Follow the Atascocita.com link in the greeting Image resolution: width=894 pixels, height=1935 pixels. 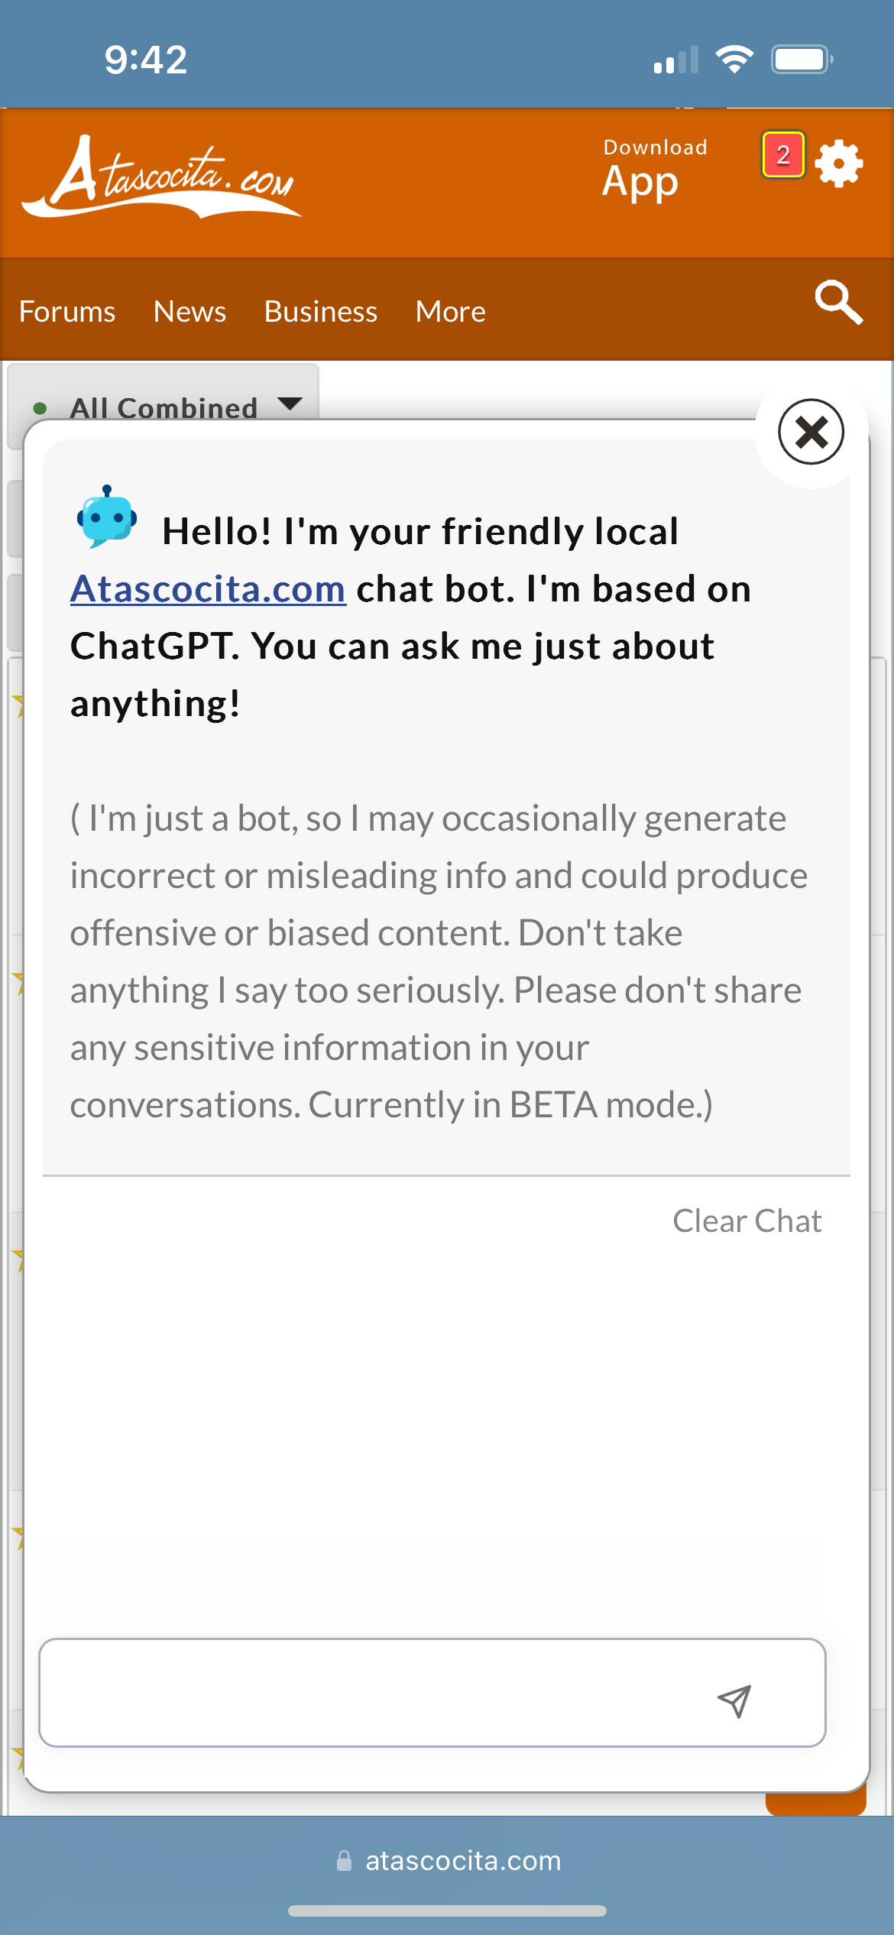click(208, 589)
